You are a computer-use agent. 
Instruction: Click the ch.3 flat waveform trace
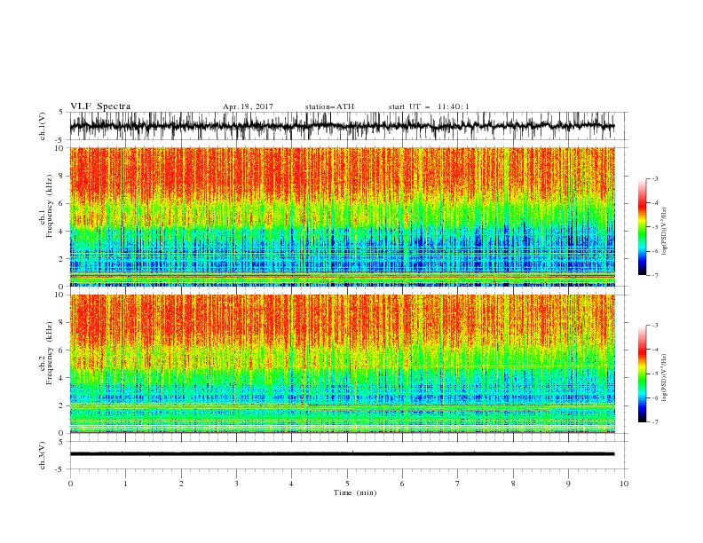342,454
